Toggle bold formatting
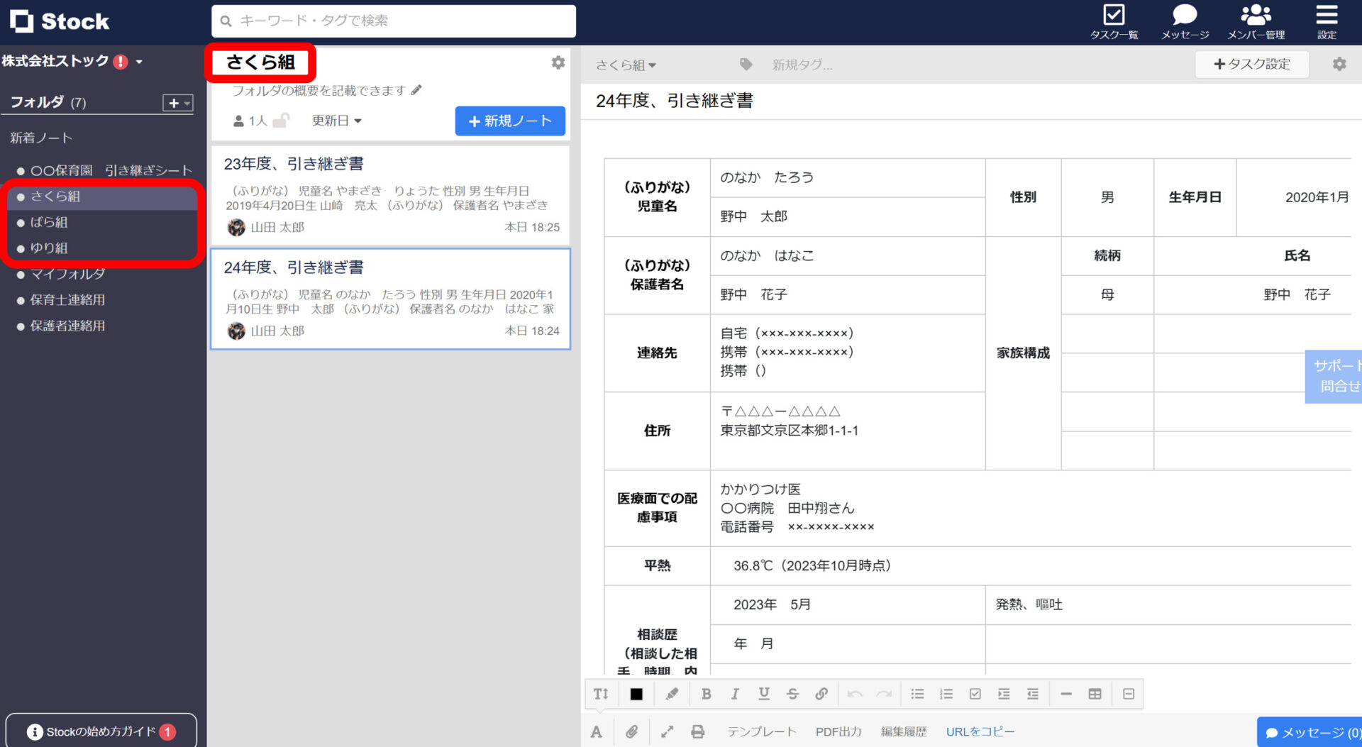Viewport: 1362px width, 747px height. (x=707, y=694)
